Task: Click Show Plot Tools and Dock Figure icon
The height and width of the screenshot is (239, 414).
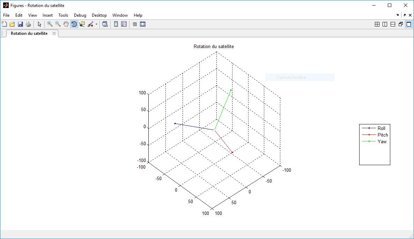Action: [143, 24]
